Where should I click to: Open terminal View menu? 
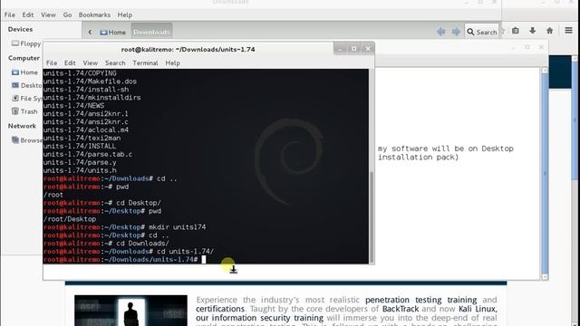pyautogui.click(x=90, y=62)
